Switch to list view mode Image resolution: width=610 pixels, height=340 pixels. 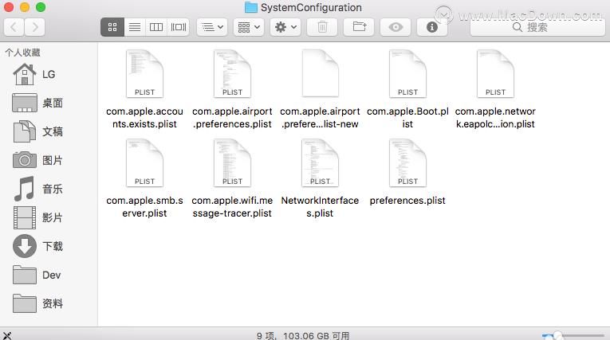click(135, 27)
